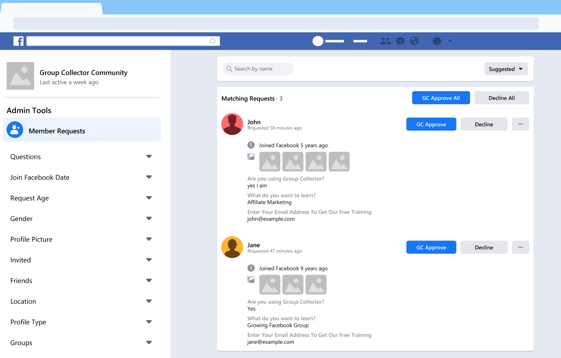Screen dimensions: 561x358
Task: Open the account dropdown arrow in navbar
Action: click(x=450, y=41)
